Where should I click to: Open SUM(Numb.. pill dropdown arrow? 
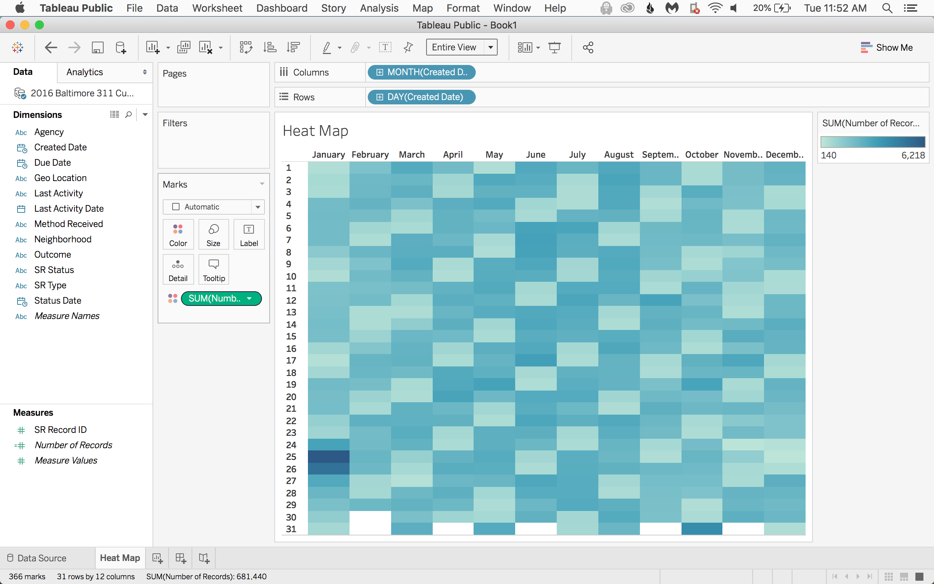[x=249, y=299]
